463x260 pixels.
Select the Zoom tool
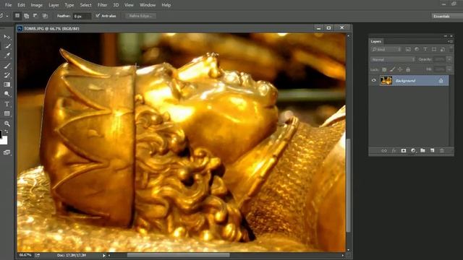pos(7,123)
